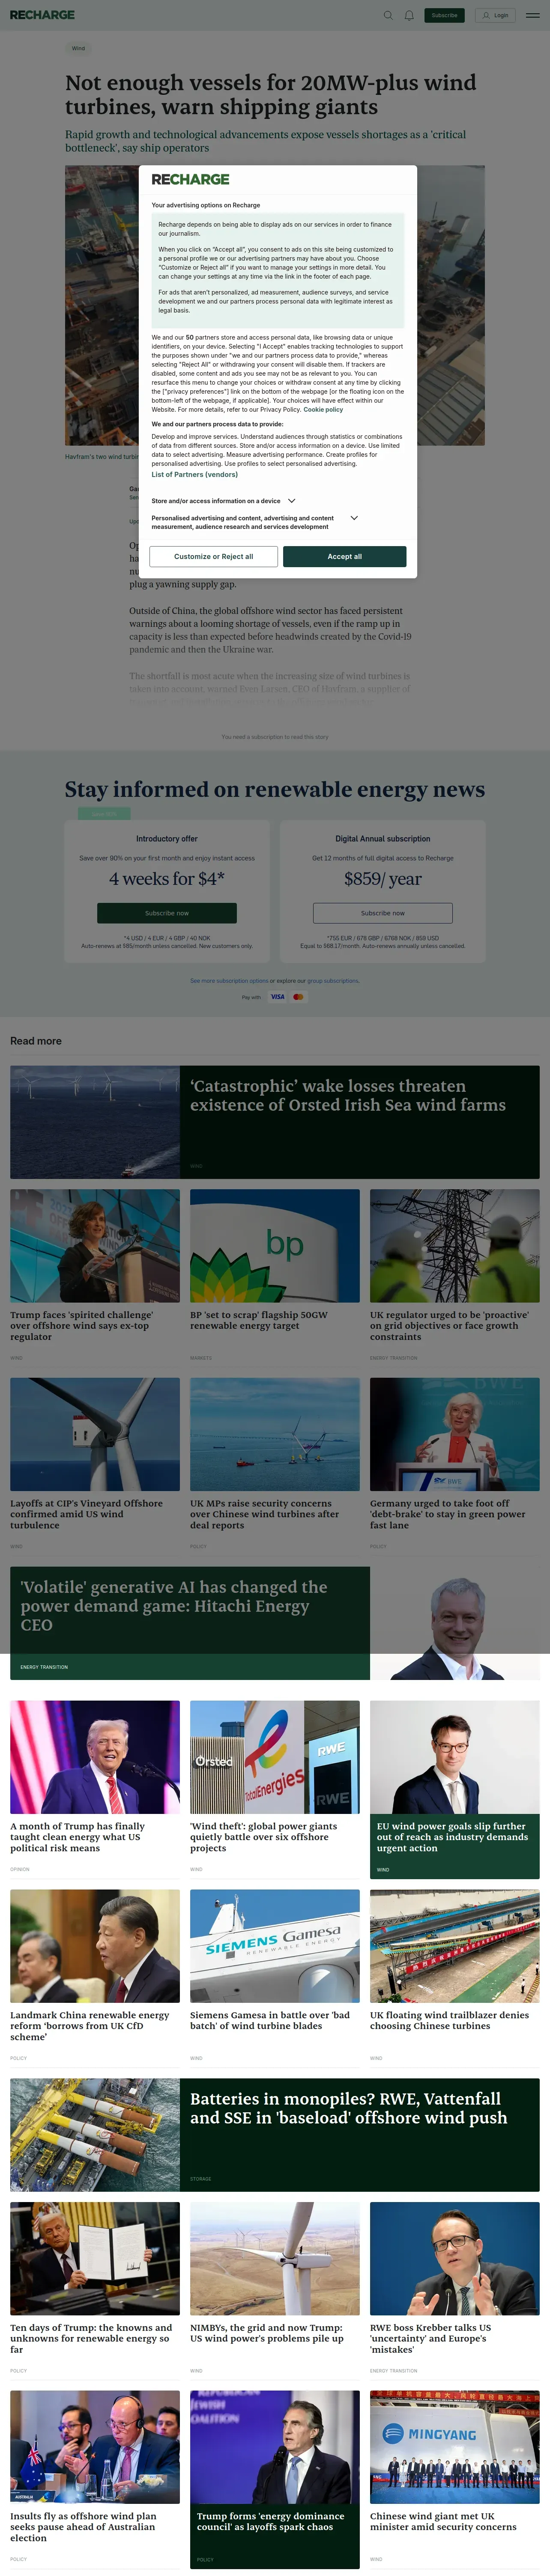Image resolution: width=550 pixels, height=2576 pixels.
Task: Read Germany 'debt-brake' article
Action: tap(447, 1514)
